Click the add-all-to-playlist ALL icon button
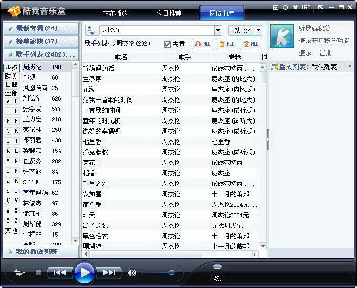Screen dimensions: 357x288 (227, 44)
